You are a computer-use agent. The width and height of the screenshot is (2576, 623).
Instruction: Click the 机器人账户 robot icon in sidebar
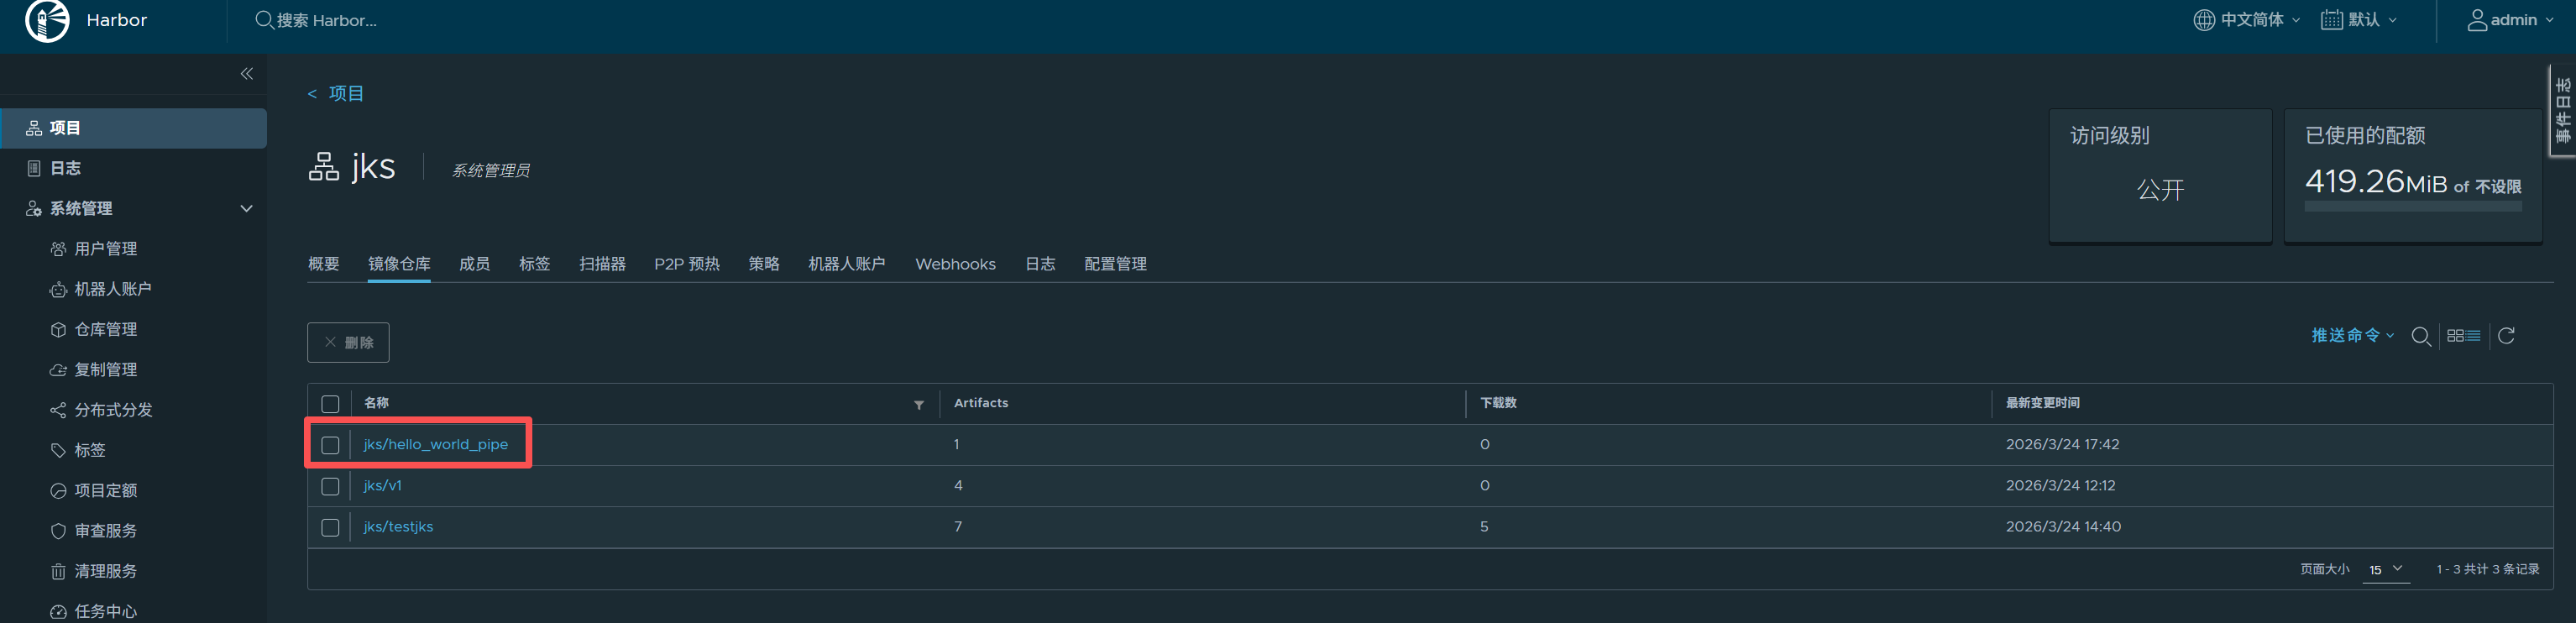58,289
